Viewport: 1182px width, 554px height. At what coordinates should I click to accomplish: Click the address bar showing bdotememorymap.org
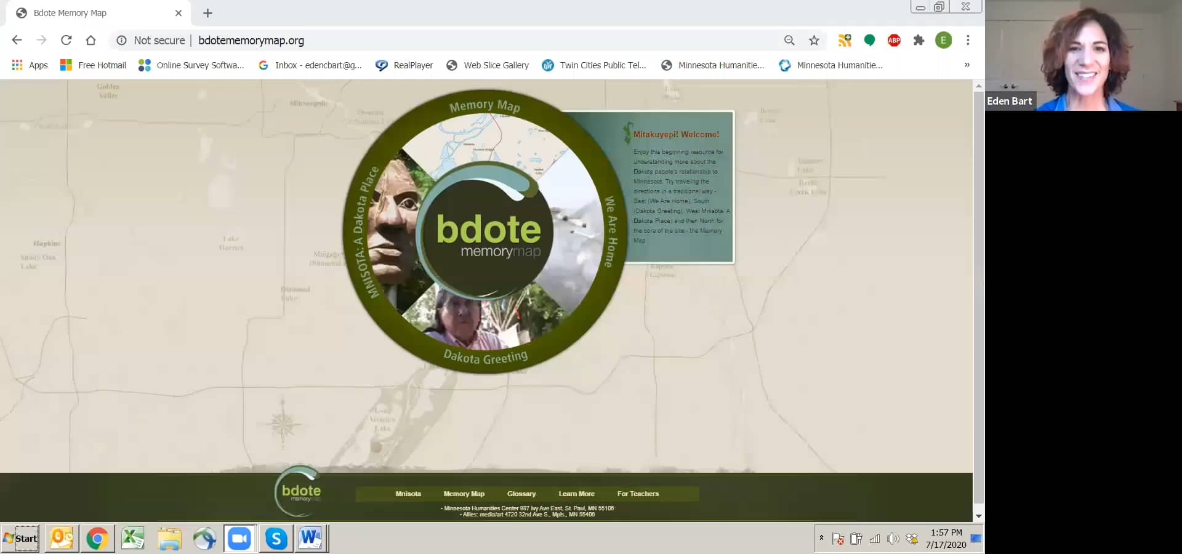[251, 40]
